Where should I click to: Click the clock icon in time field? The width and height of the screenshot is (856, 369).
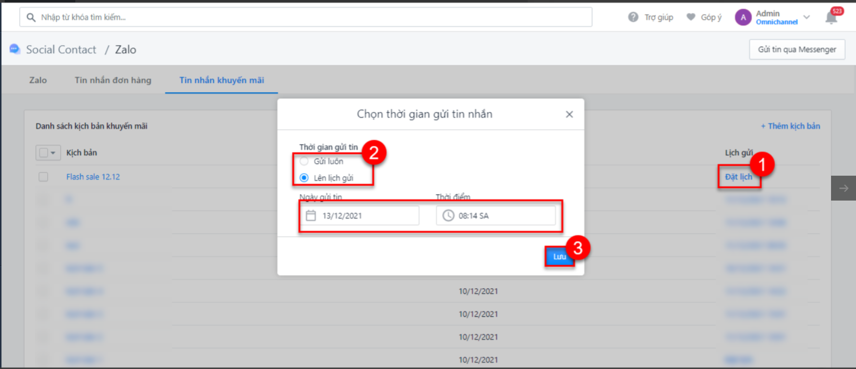point(448,216)
